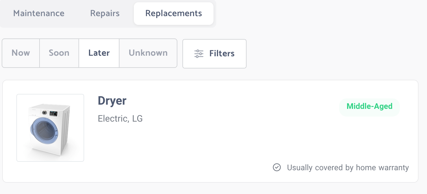Screen dimensions: 427x194
Task: Select the Unknown timeframe option
Action: point(148,53)
